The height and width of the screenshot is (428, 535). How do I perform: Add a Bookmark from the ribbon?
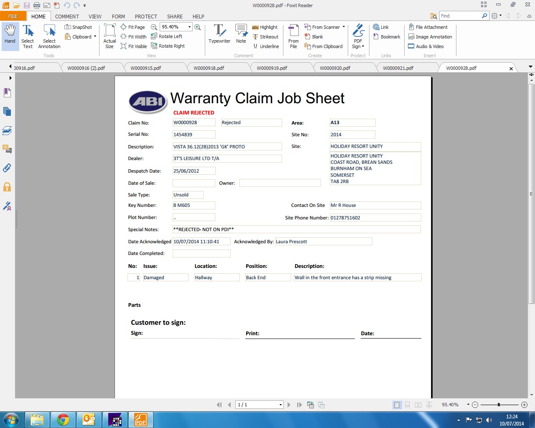[387, 37]
